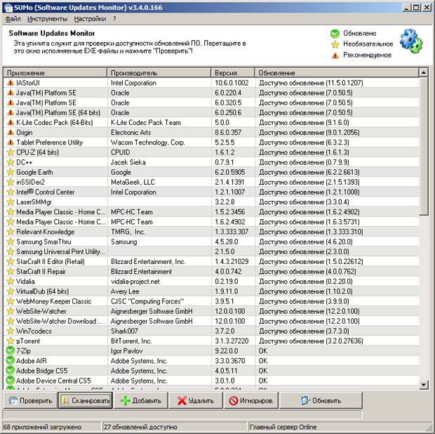Click the star icon next to Samsung SmarThru
This screenshot has width=435, height=434.
(11, 242)
